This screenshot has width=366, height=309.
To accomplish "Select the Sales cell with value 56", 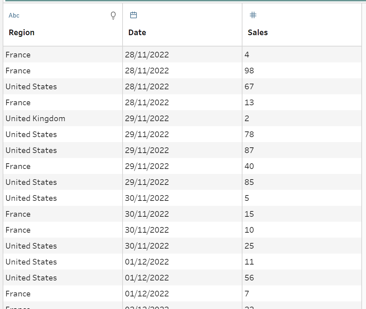I will click(249, 278).
